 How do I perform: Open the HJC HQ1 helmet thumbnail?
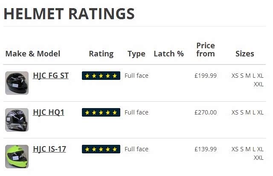(17, 120)
